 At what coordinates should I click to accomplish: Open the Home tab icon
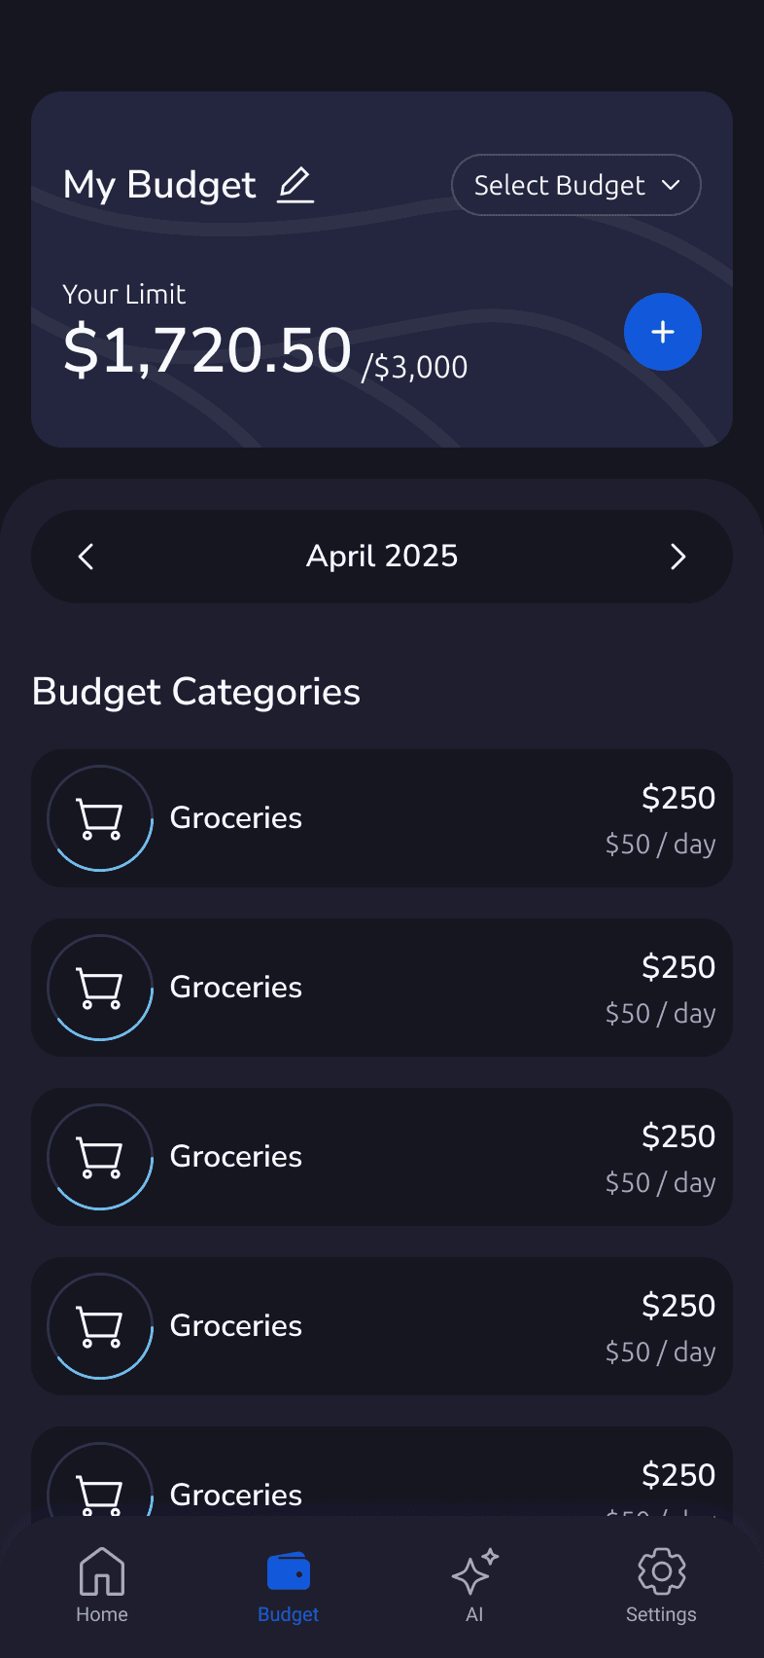(102, 1570)
